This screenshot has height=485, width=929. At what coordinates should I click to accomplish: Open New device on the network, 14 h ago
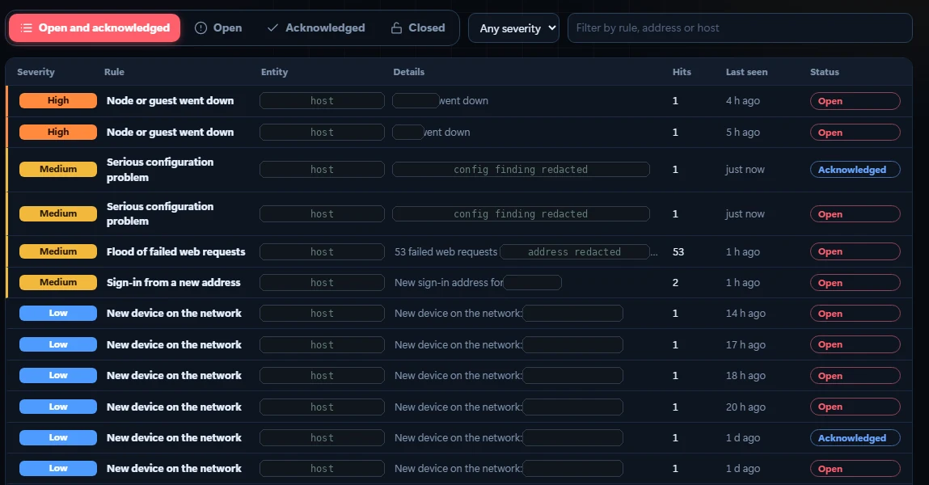pyautogui.click(x=174, y=314)
